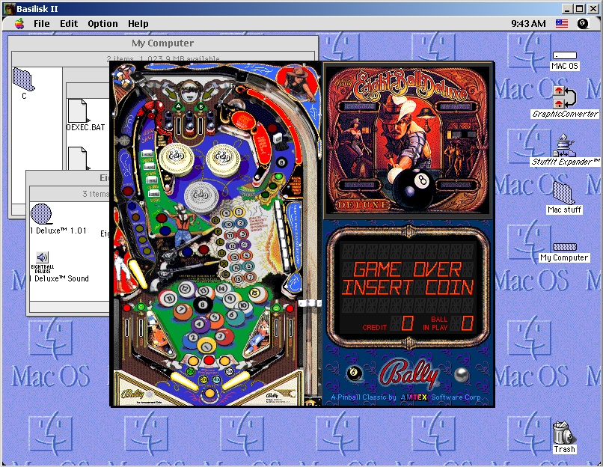Open the Apple menu
This screenshot has height=467, width=603.
point(19,24)
